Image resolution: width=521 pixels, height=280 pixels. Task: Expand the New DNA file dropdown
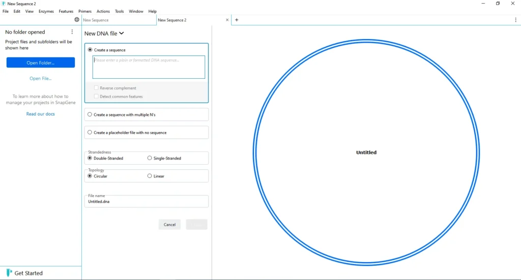tap(104, 34)
